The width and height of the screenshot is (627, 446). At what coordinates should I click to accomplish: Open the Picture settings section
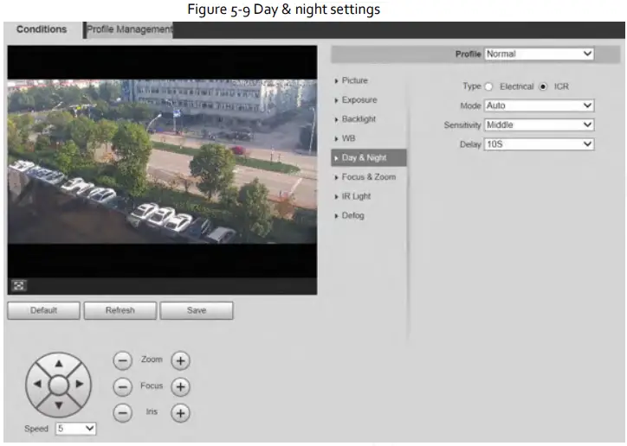coord(354,80)
